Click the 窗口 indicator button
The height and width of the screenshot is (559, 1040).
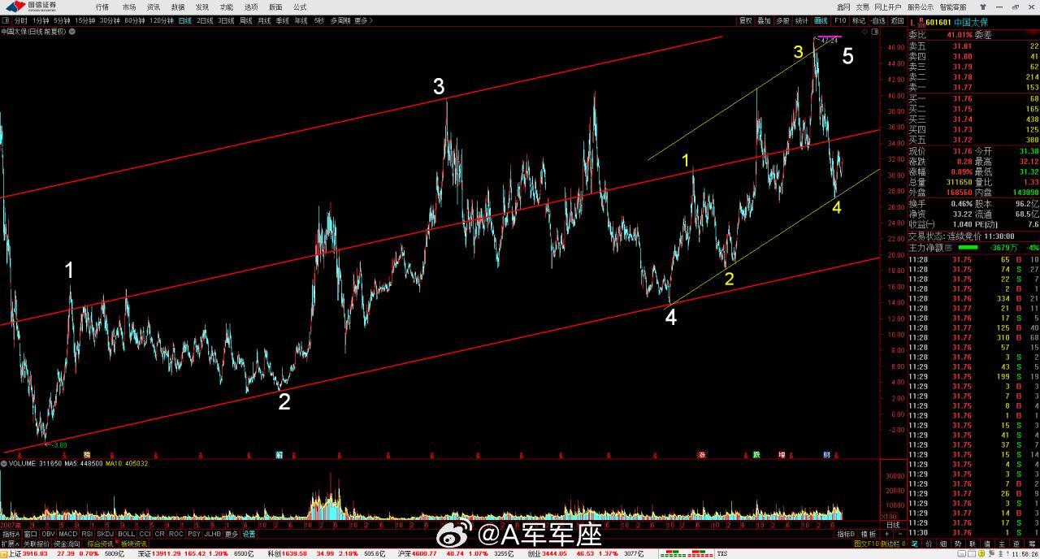30,534
